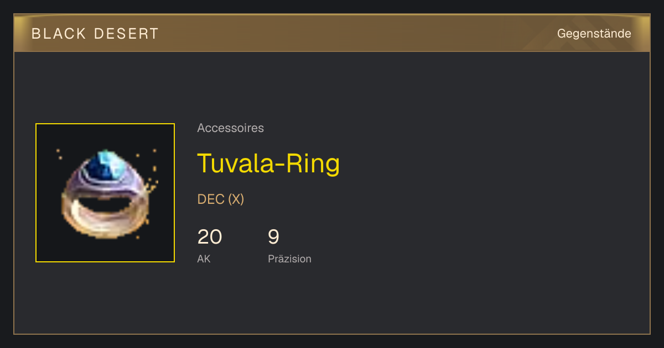Click the AK stat label
Viewport: 664px width, 348px height.
pyautogui.click(x=204, y=259)
